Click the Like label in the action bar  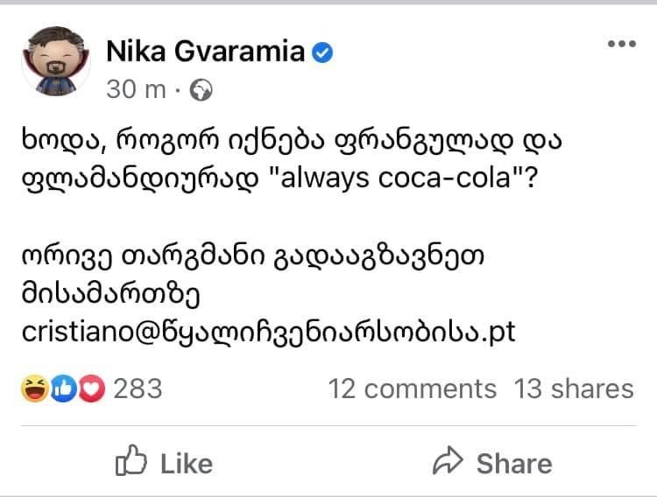coord(187,463)
